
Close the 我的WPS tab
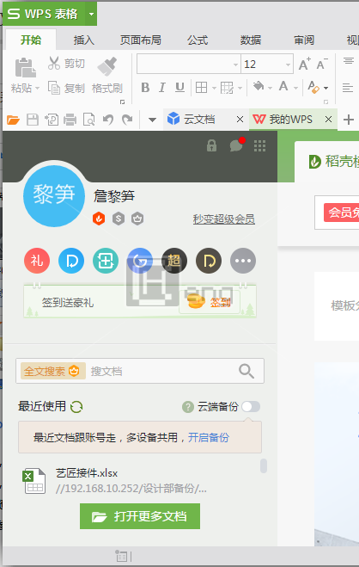pos(328,119)
